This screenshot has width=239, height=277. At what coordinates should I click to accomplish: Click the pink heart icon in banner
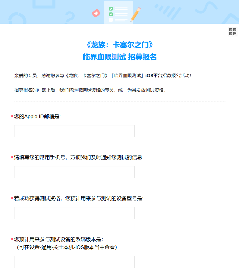96,13
